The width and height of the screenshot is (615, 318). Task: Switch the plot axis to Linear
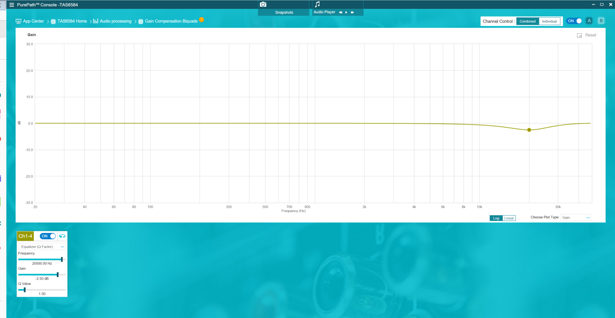tap(509, 218)
